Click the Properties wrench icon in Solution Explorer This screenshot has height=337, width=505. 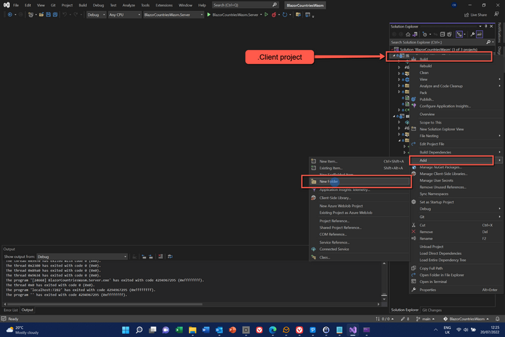click(471, 34)
